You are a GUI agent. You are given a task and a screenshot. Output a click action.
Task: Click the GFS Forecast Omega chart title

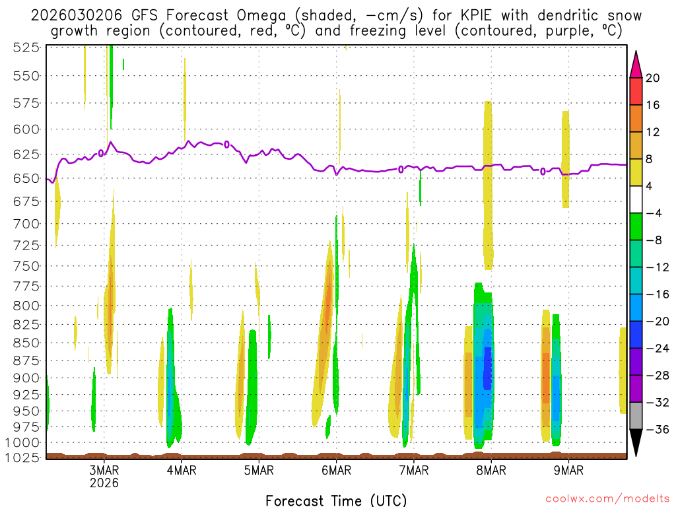(x=336, y=23)
